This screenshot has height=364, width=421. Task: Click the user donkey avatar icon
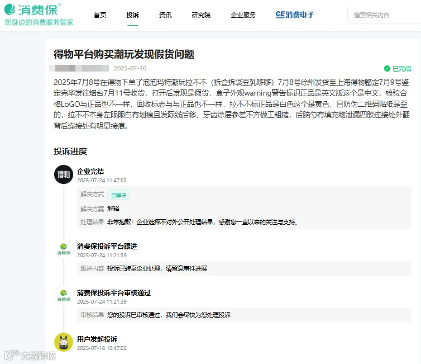(x=64, y=342)
